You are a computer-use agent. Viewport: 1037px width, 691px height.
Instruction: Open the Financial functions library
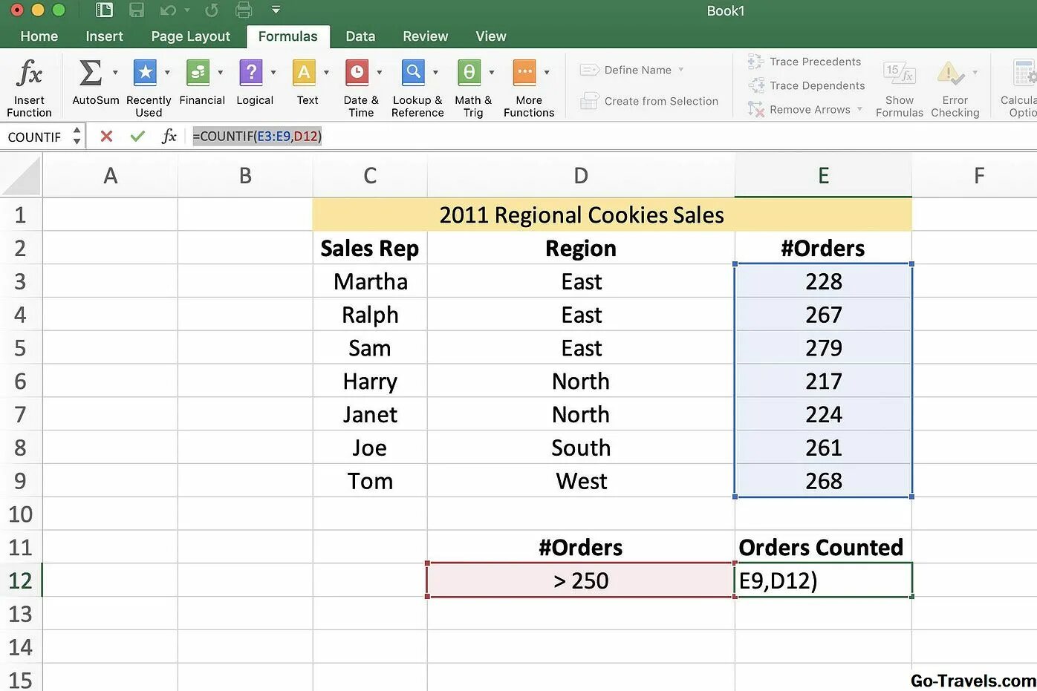(198, 73)
